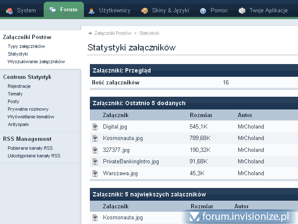Click Załączniki Postów breadcrumb link
The height and width of the screenshot is (224, 298).
pos(113,33)
